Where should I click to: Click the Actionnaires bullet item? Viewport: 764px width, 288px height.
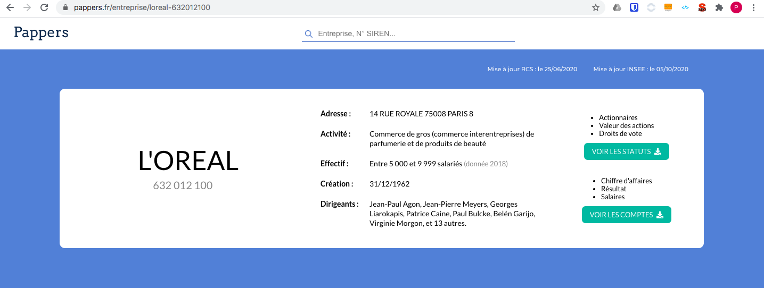tap(618, 117)
